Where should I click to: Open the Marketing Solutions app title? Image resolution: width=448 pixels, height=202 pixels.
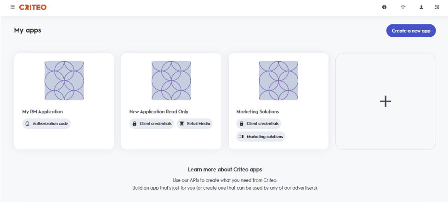pyautogui.click(x=258, y=112)
